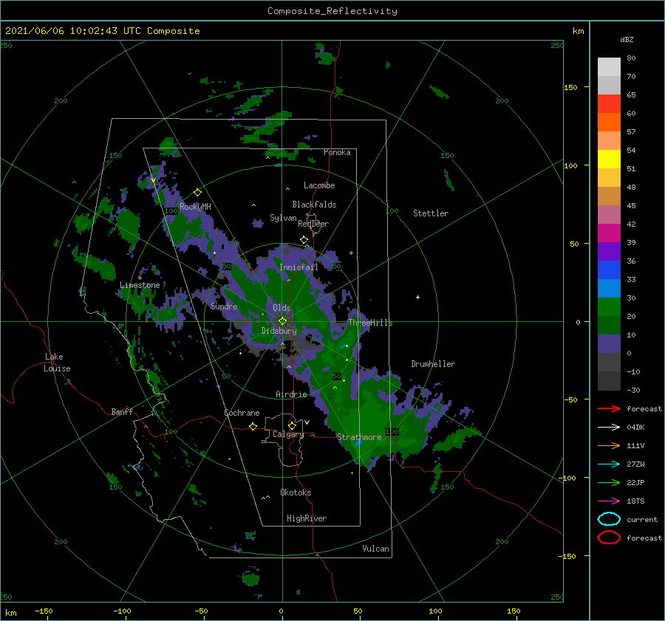Select the slate purple swatch below the 10 dBZ label
This screenshot has height=621, width=665.
coord(609,343)
